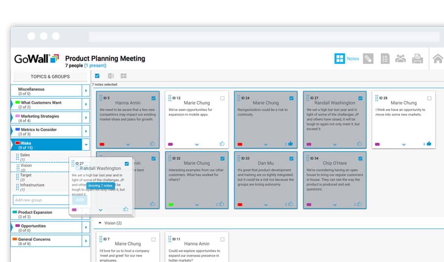
Task: Click thumbs-up on note ID 12
Action: point(222,144)
